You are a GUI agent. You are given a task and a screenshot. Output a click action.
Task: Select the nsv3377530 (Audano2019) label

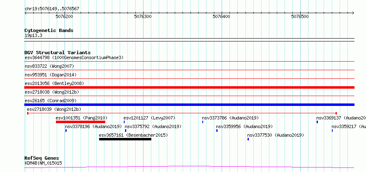pos(276,135)
